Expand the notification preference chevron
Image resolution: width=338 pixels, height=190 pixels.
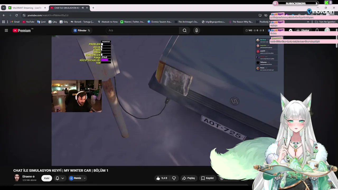click(63, 178)
